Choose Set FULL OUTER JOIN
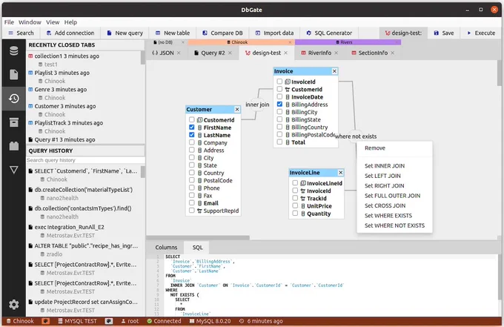 394,196
